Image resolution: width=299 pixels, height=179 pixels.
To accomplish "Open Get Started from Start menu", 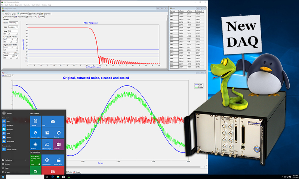I will tap(15, 125).
